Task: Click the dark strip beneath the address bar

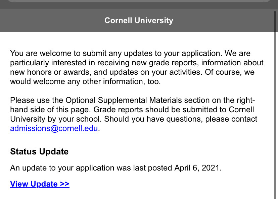Action: tap(139, 6)
